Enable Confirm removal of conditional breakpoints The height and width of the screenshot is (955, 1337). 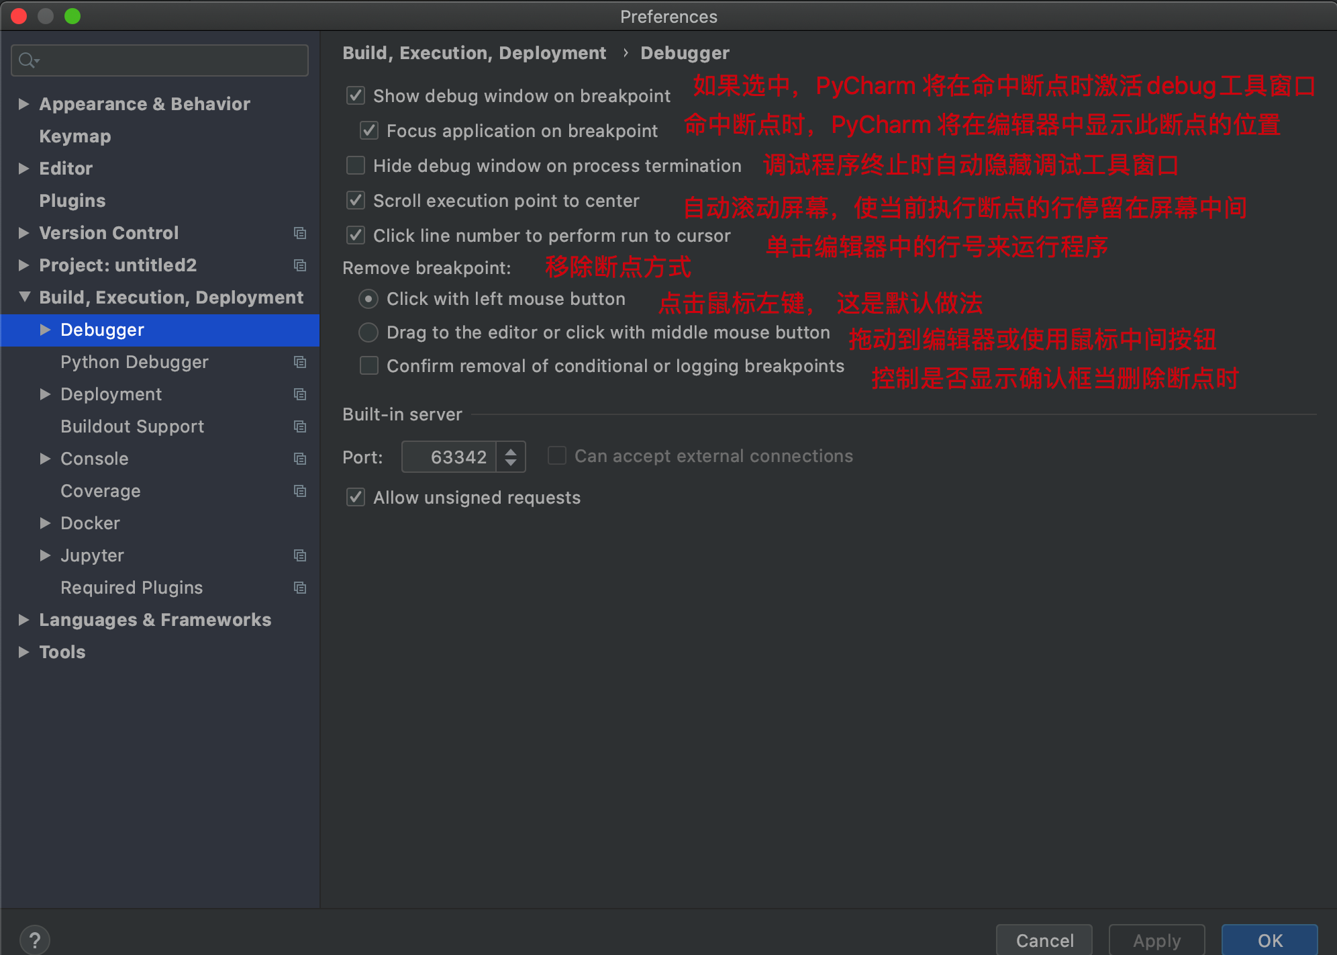[x=369, y=365]
